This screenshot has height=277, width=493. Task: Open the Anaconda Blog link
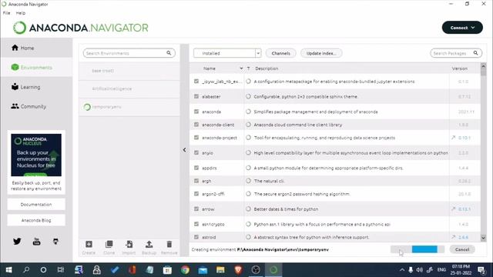tap(36, 220)
